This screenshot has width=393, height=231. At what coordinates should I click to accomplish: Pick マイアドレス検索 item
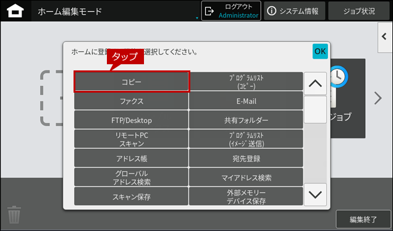pyautogui.click(x=246, y=177)
